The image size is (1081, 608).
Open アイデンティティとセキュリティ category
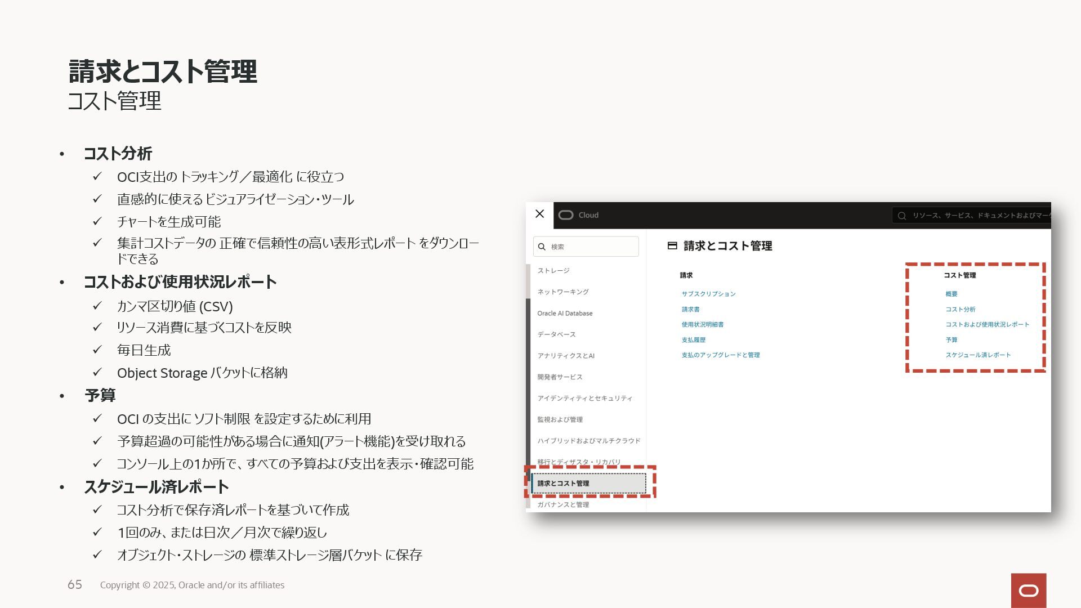(x=584, y=398)
